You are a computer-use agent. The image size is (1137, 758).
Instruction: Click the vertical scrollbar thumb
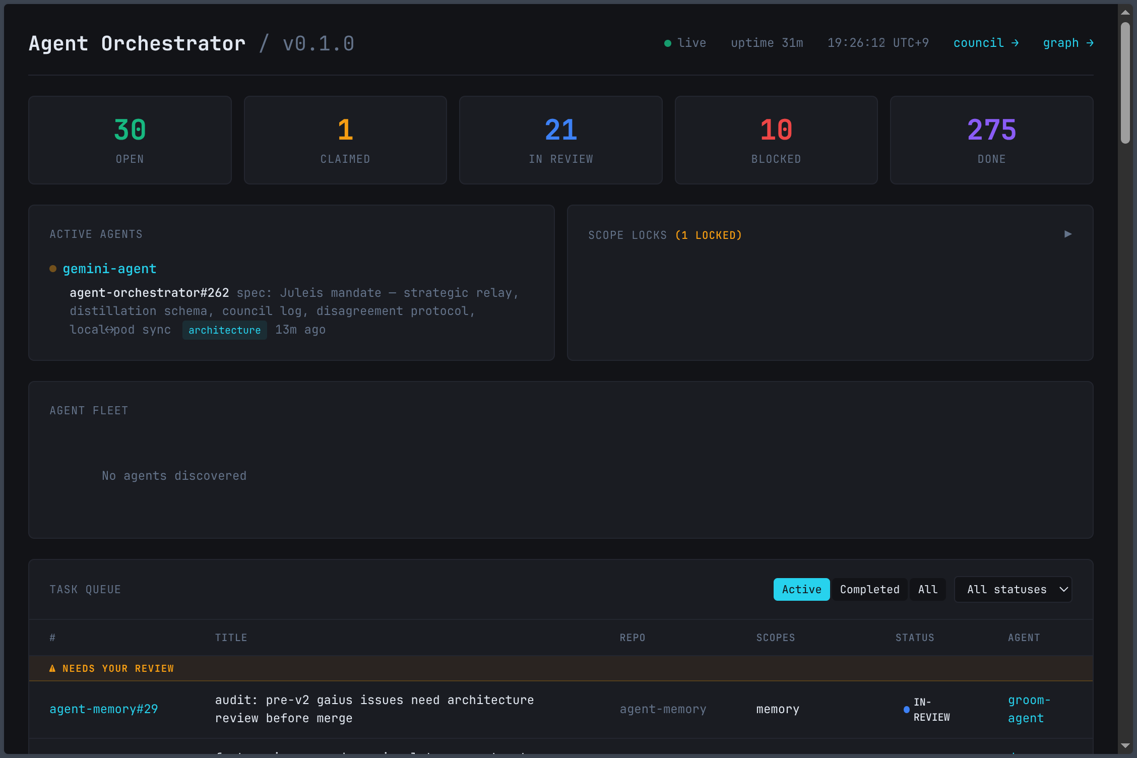pos(1125,83)
